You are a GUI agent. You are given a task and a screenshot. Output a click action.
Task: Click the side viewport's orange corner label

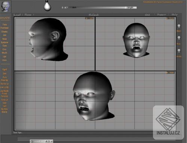pos(89,18)
